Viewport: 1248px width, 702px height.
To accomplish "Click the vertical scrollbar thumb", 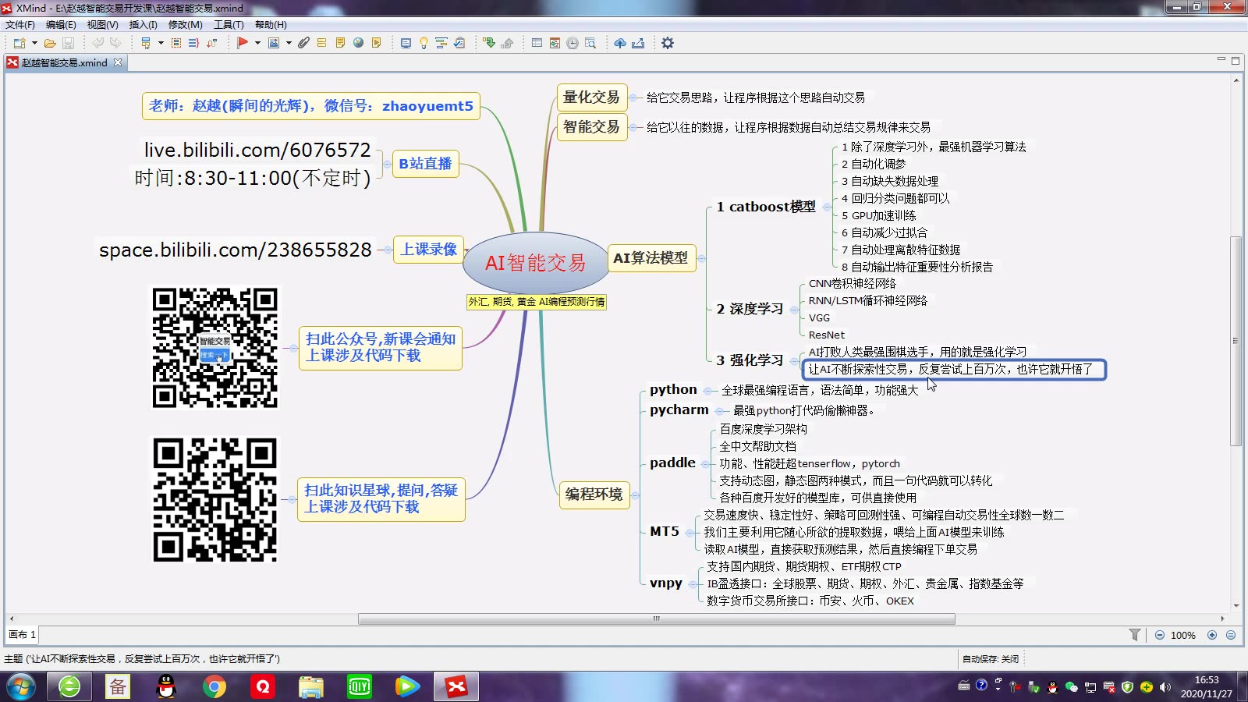I will click(x=1236, y=340).
